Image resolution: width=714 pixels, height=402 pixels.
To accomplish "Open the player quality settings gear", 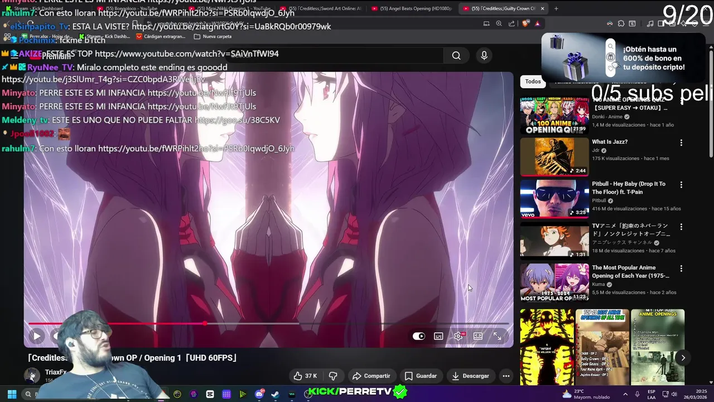I will (x=459, y=336).
